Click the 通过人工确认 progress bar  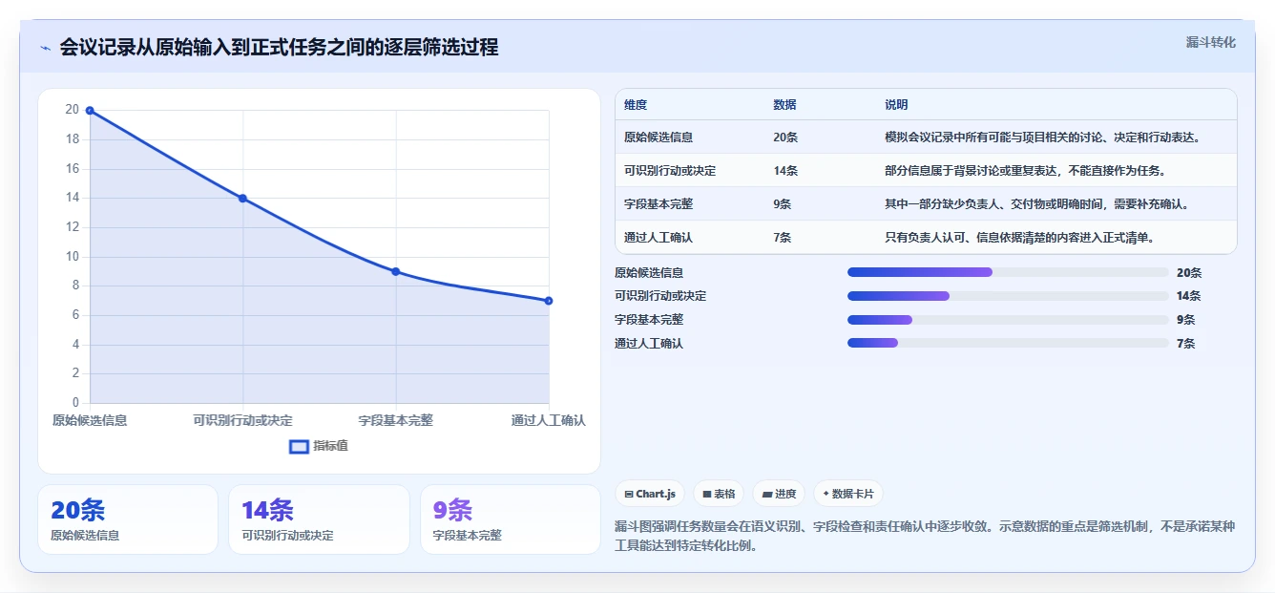click(x=1008, y=343)
